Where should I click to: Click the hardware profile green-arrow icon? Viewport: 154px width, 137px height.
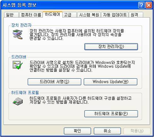[x=18, y=101]
